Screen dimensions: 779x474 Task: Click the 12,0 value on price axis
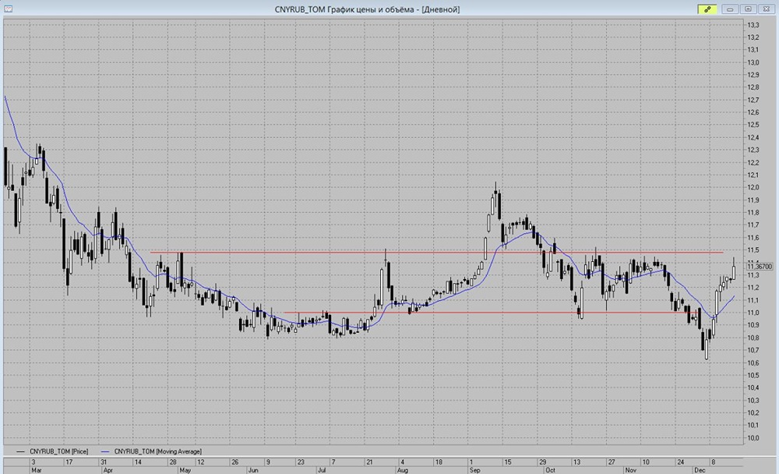click(x=753, y=187)
